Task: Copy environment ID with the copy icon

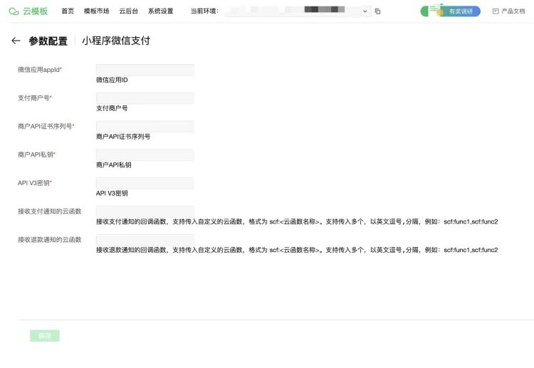Action: point(377,11)
